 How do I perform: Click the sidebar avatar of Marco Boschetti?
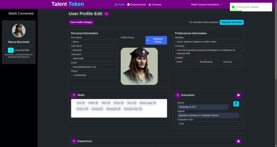coord(19,31)
